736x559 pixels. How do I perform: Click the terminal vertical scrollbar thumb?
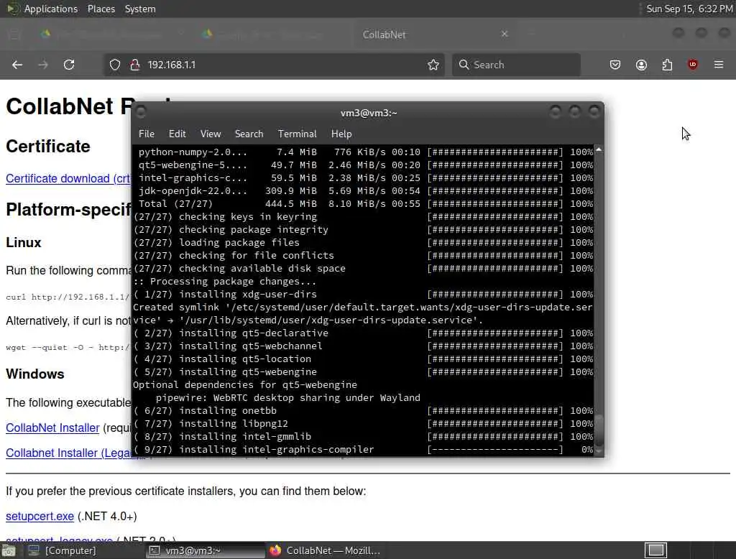599,430
